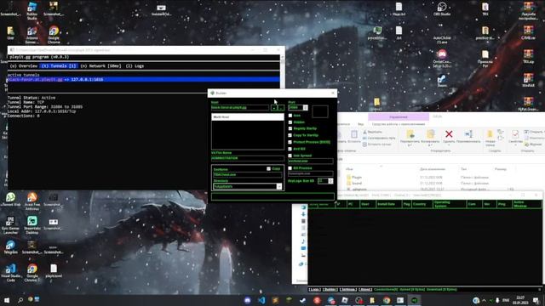
Task: Click the Victim Name input field
Action: pos(248,158)
